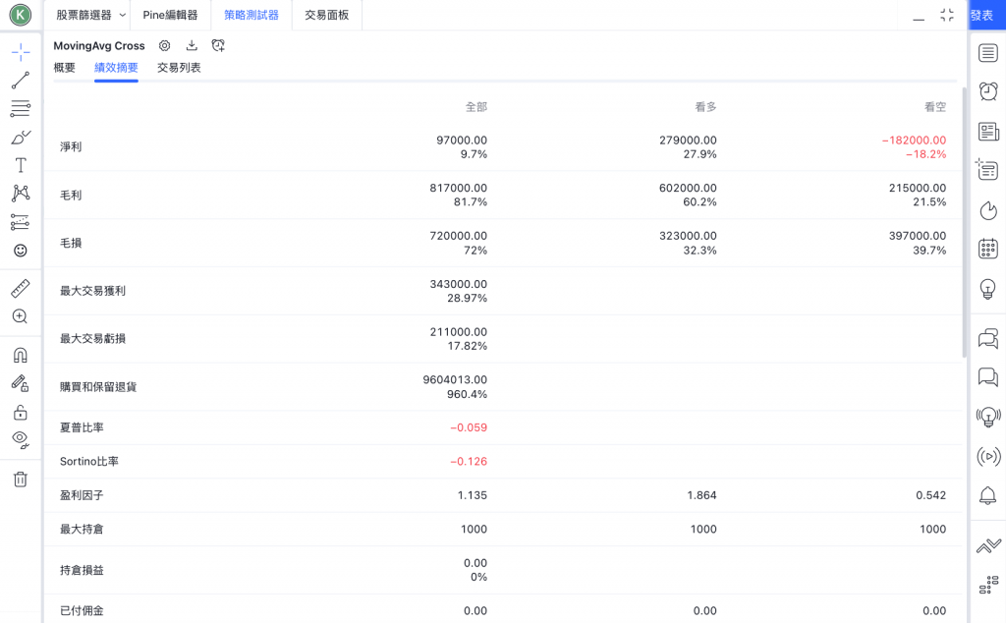Click the vertical scrollbar of the results table
The image size is (1006, 623).
(x=964, y=221)
